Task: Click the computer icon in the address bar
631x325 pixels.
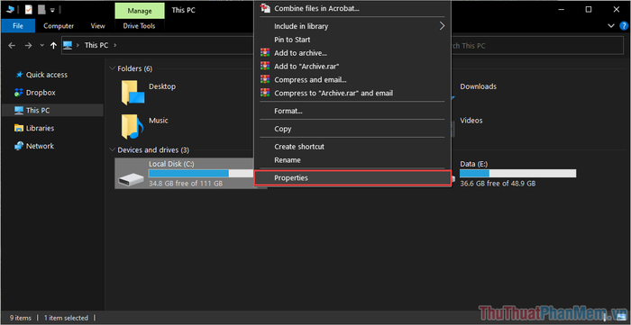Action: tap(68, 45)
